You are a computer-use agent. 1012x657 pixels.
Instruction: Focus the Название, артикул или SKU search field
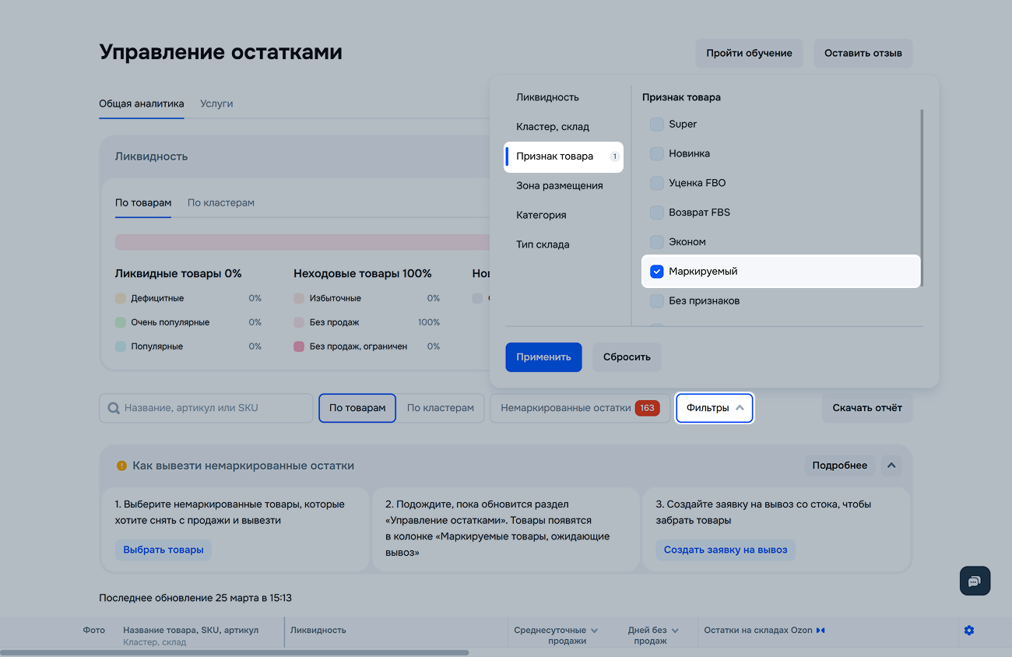[x=215, y=408]
